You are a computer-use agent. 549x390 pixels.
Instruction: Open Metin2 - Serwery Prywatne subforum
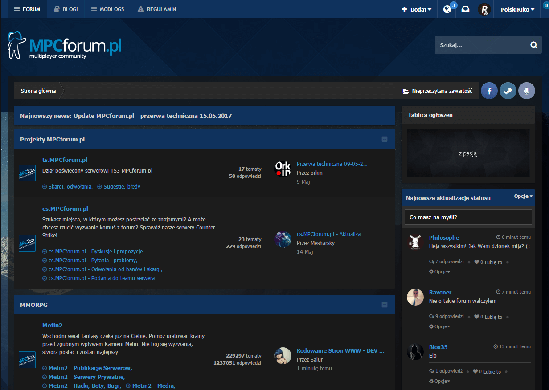[84, 377]
